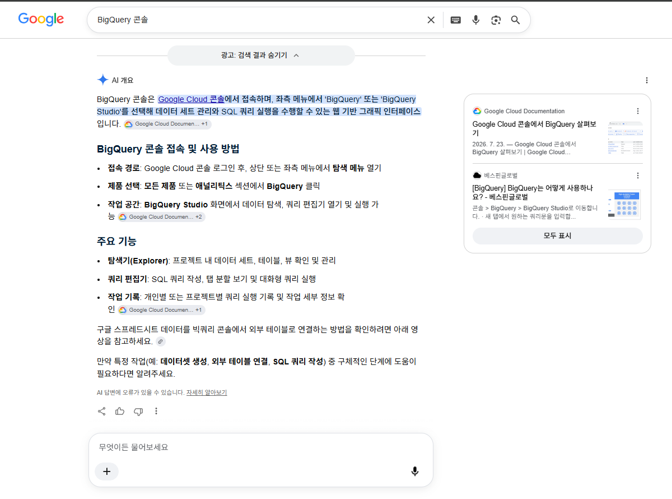Focus the BigQuery 콘솔 search field
This screenshot has width=672, height=499.
click(258, 20)
